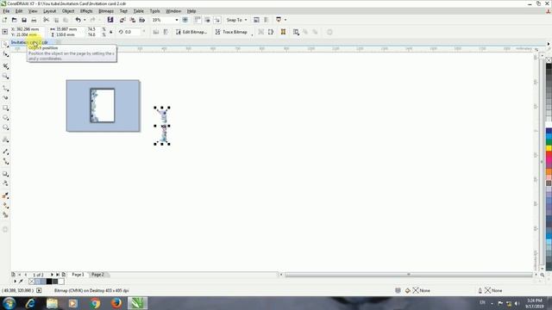Select the white swatch in document palette
Viewport: 552px width, 310px height.
click(61, 282)
